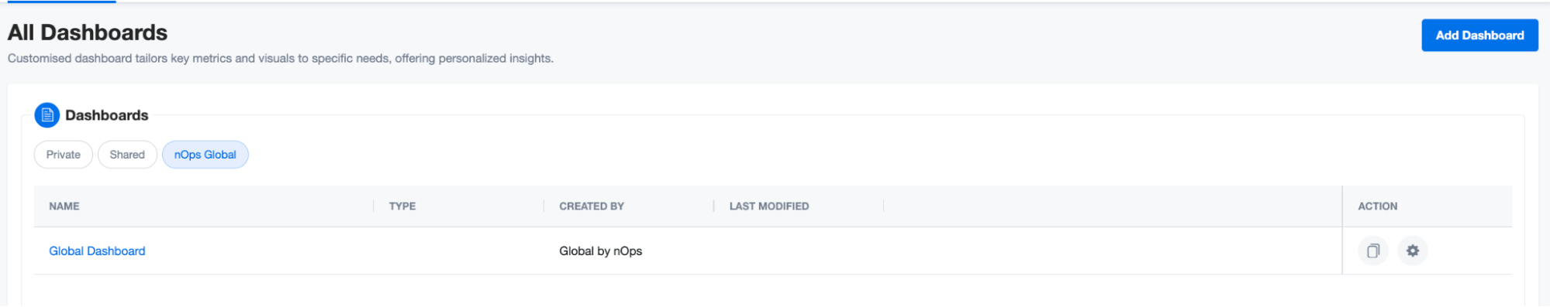Click divider between CREATED BY and LAST MODIFIED
The width and height of the screenshot is (1550, 307).
click(x=714, y=206)
